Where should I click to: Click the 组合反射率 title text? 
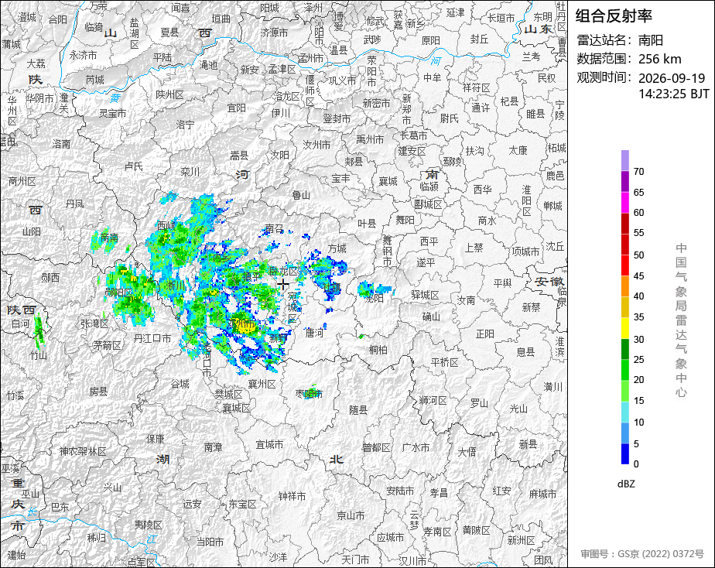coord(614,16)
